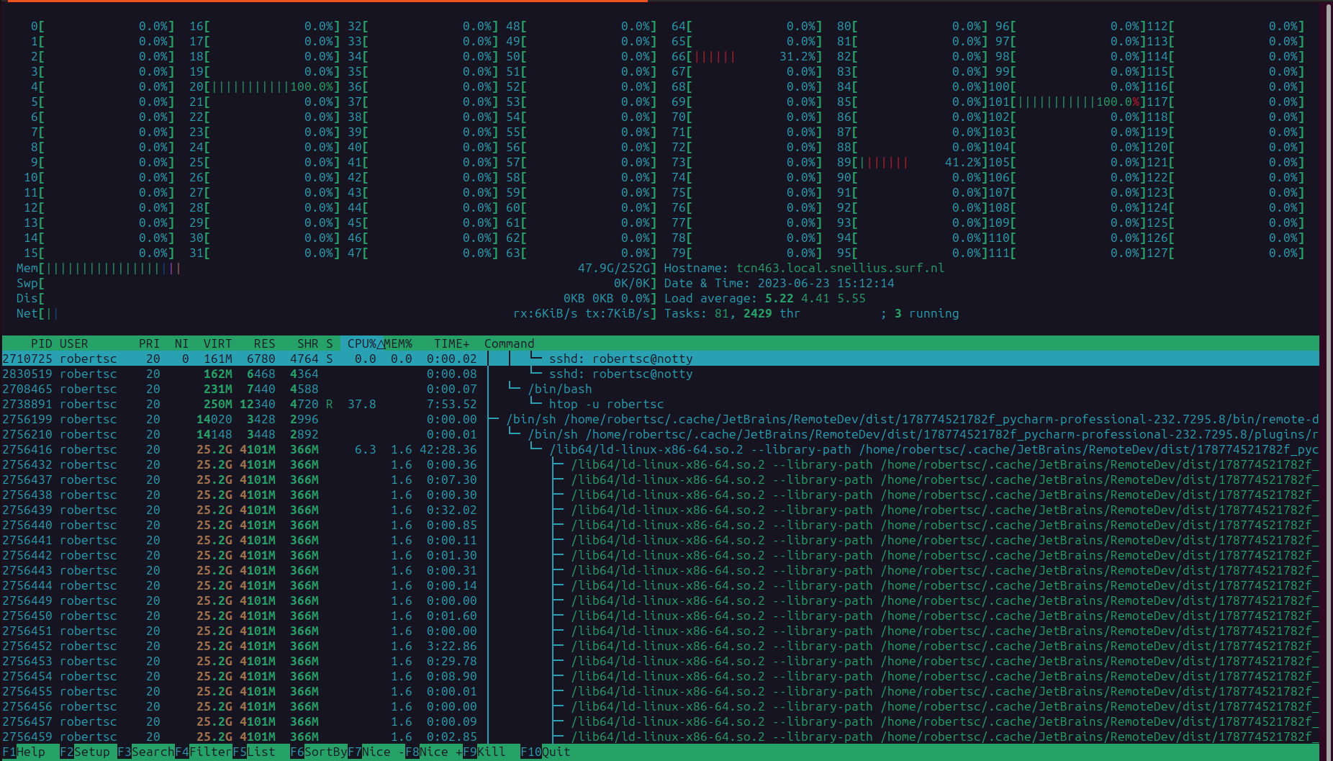Click the Swp meter bar
The image size is (1333, 761).
click(336, 283)
